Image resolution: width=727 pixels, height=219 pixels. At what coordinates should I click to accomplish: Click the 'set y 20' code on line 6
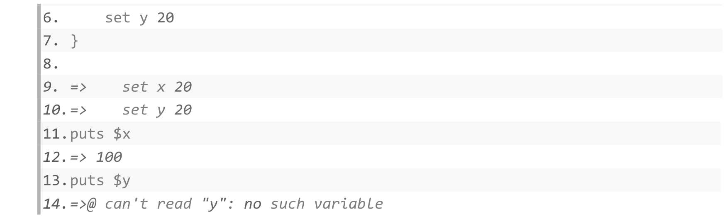[x=139, y=18]
